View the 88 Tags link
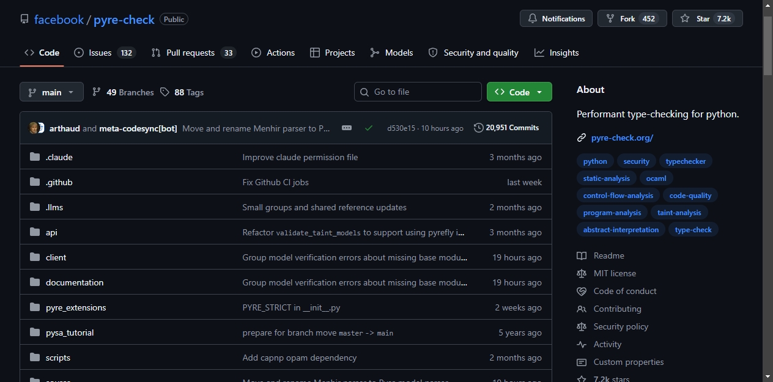Viewport: 773px width, 382px height. coord(182,92)
